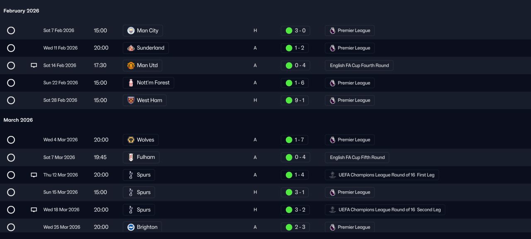Click the TV icon beside Thu 12 Mar
531x239 pixels.
pos(34,175)
